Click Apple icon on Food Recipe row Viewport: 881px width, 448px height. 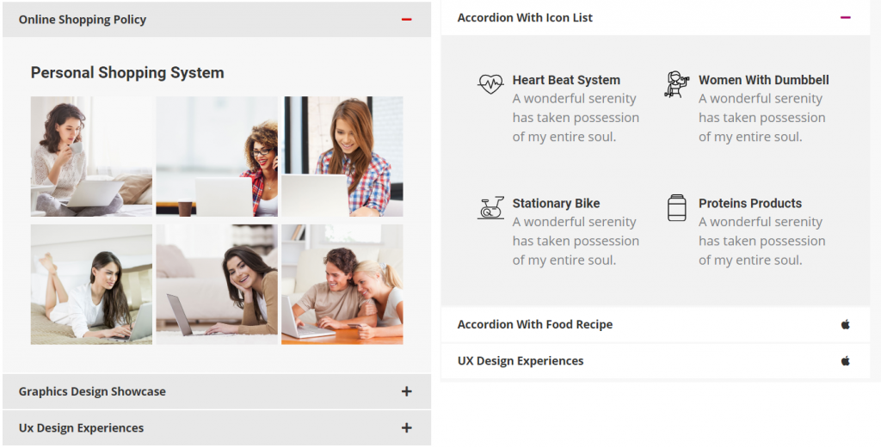coord(845,324)
